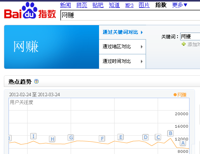Expand 通过时间对比 option arrow
The image size is (200, 154).
pos(142,61)
